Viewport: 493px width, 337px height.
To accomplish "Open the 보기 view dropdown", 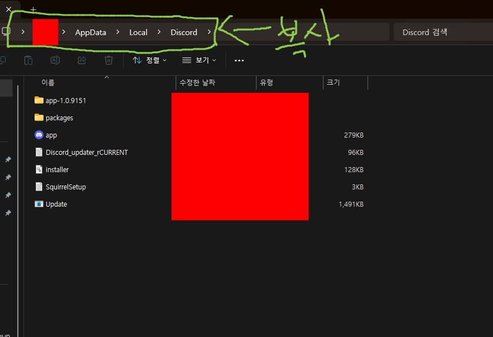I will (x=199, y=60).
